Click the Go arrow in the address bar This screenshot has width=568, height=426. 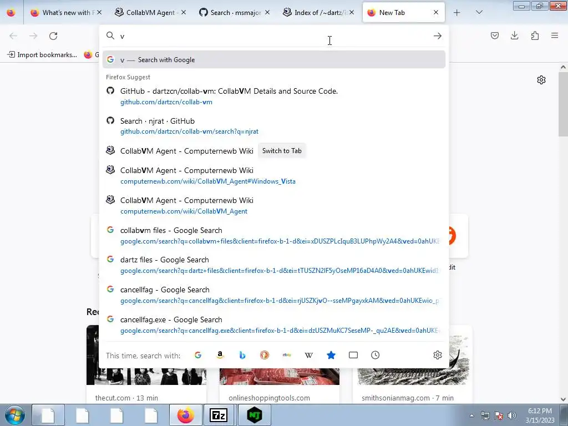[x=438, y=36]
